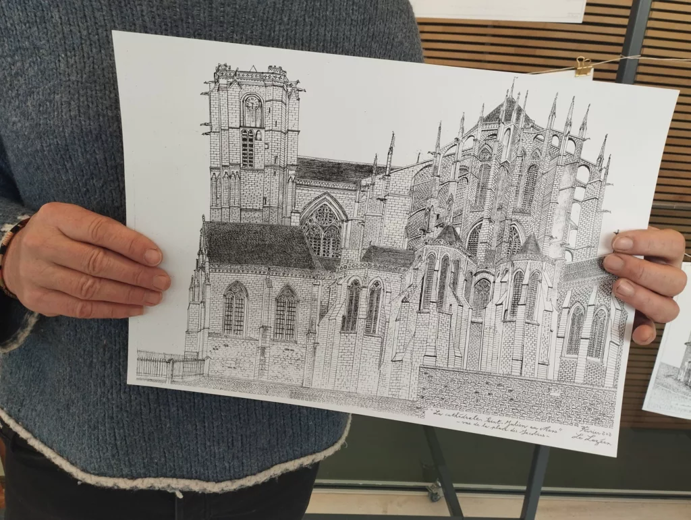
Task: Click the clock face on the tower
Action: [x=252, y=103]
